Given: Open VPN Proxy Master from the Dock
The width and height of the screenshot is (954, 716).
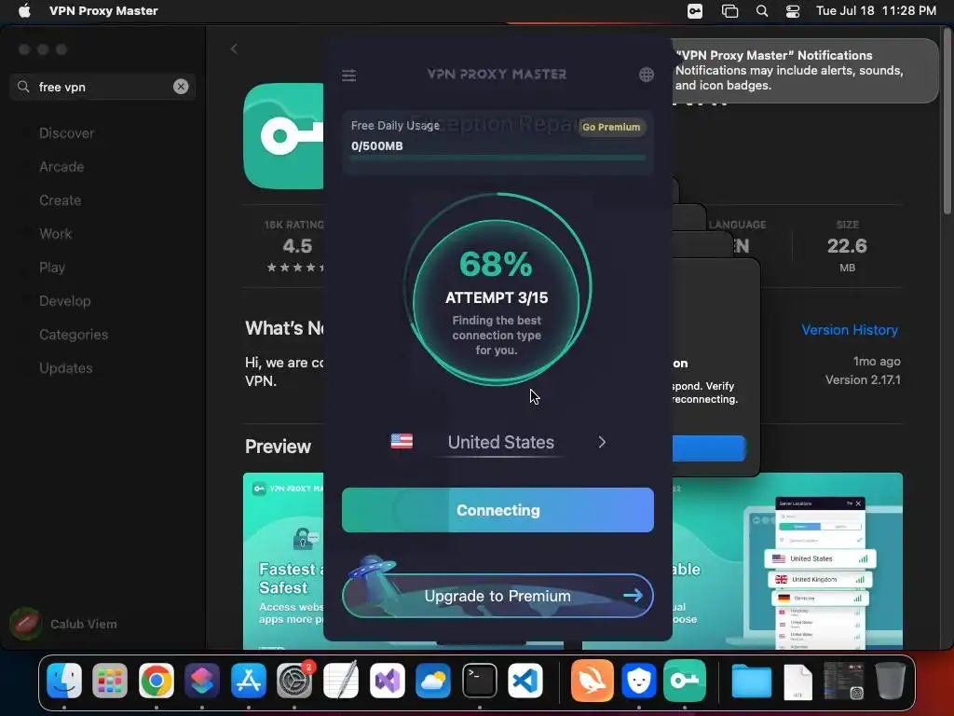Looking at the screenshot, I should tap(685, 680).
